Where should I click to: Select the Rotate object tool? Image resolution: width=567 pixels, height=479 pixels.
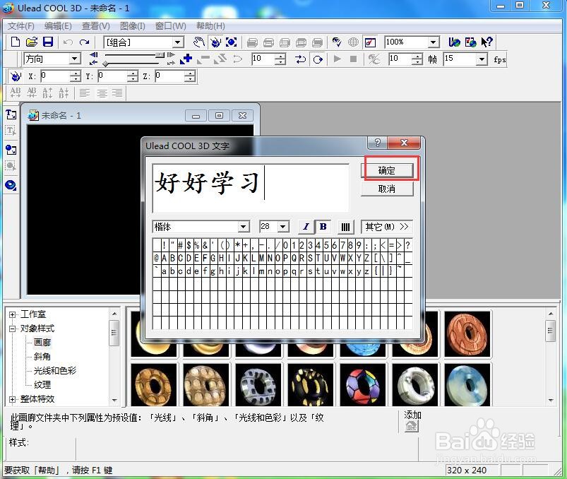[x=215, y=42]
